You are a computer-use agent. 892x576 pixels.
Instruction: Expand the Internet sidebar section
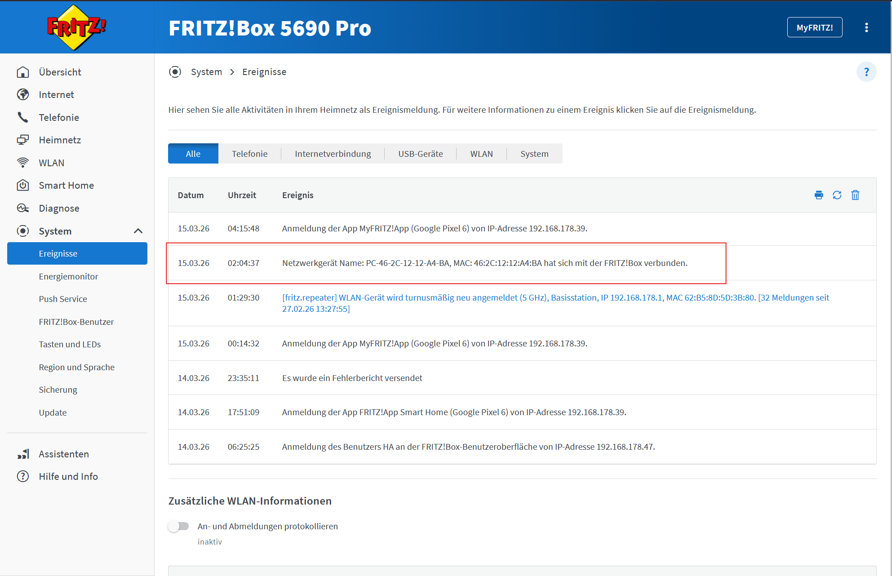(x=56, y=95)
